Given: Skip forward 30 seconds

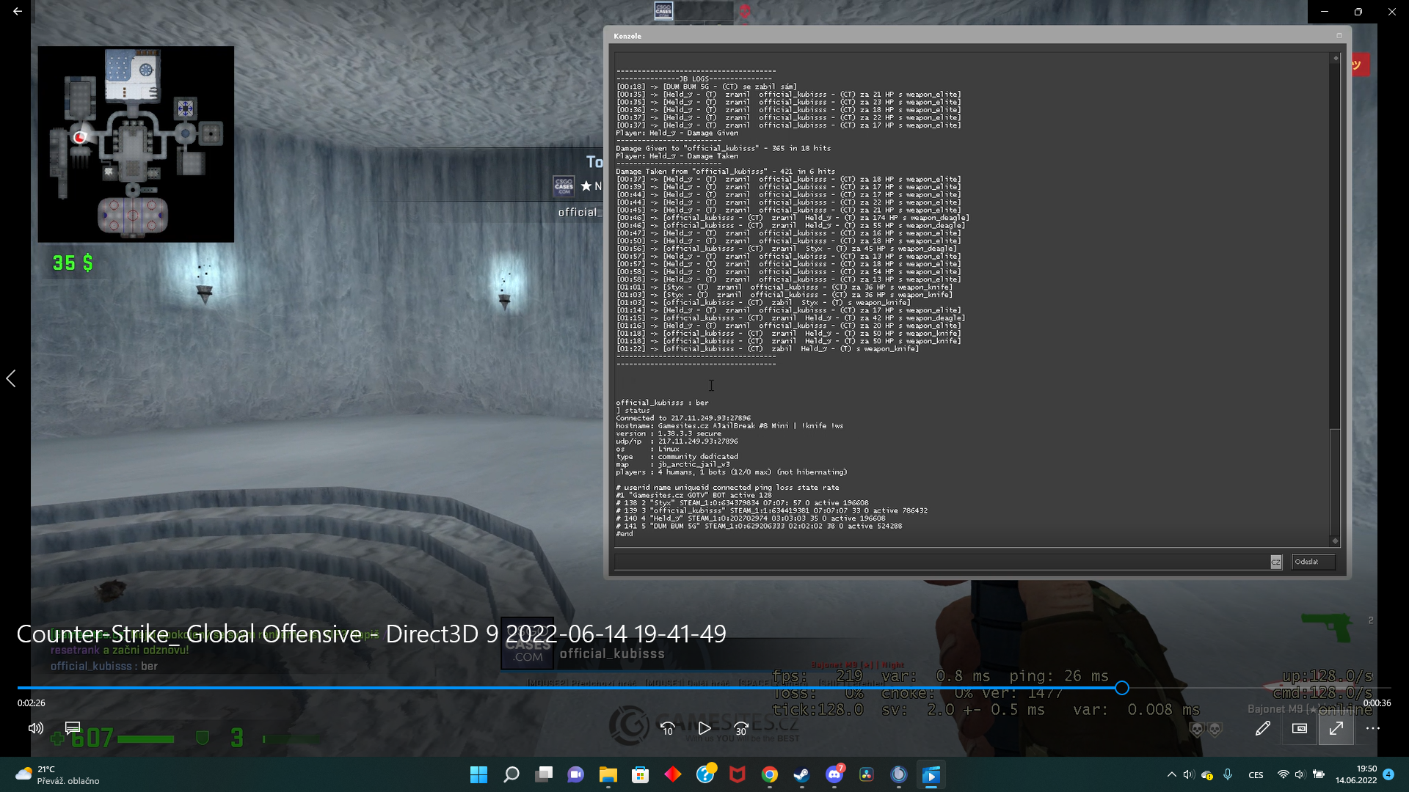Looking at the screenshot, I should [x=741, y=728].
